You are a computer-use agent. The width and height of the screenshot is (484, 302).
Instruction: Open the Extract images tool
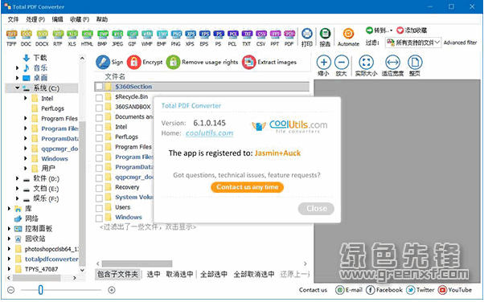(249, 62)
